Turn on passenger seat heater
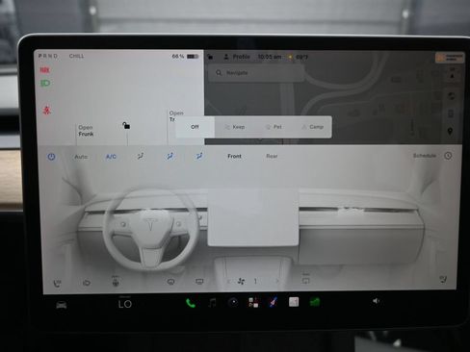 click(443, 280)
